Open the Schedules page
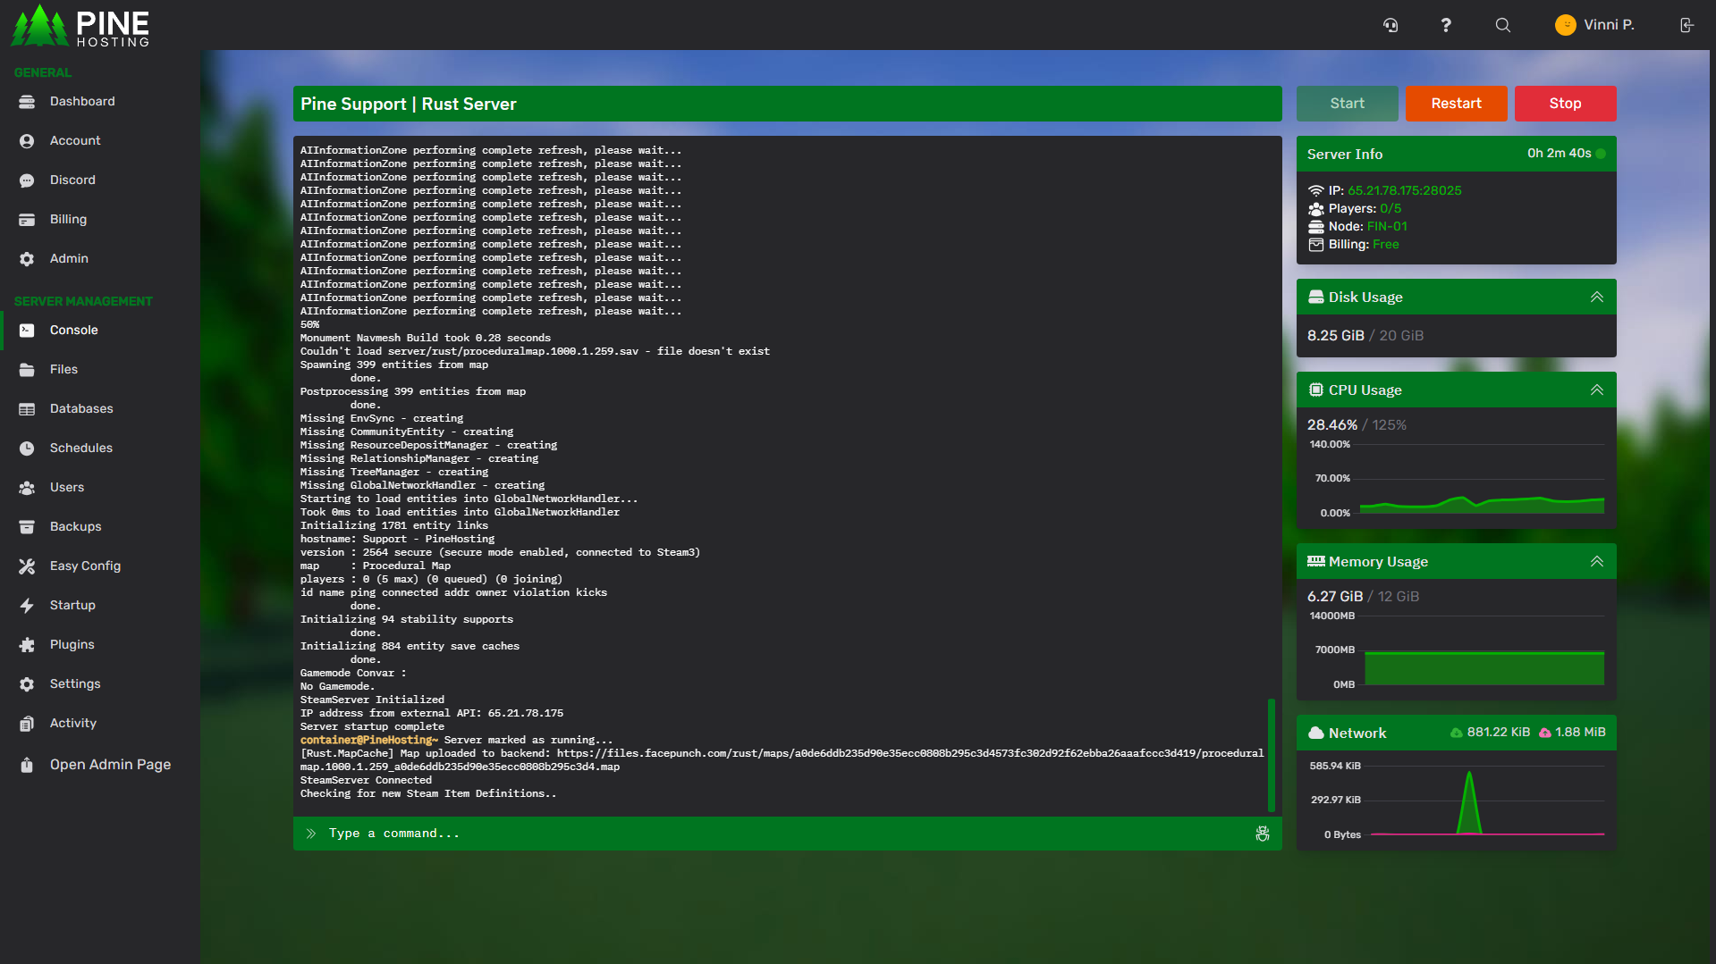 coord(81,448)
